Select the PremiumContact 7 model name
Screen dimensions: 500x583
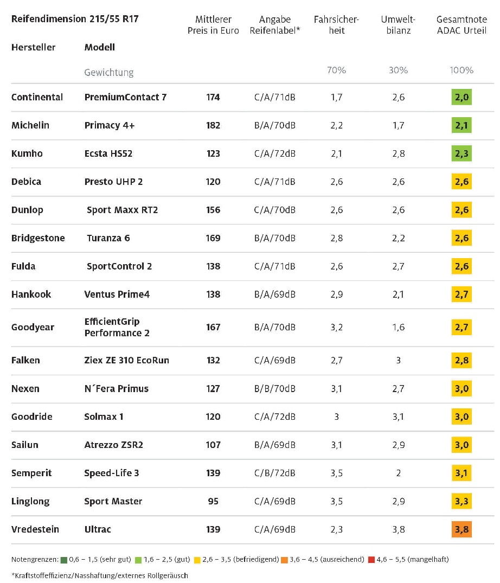pos(125,97)
